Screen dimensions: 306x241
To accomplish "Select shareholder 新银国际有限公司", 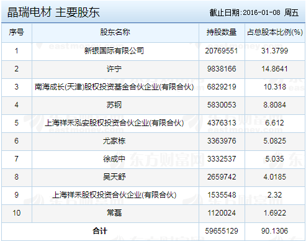I will pos(114,51).
